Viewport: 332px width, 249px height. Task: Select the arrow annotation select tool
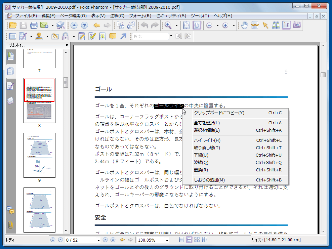(265, 26)
